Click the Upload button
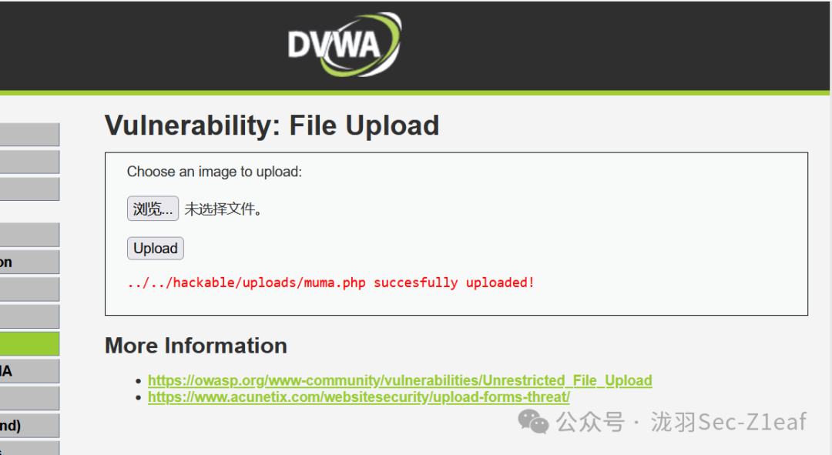The height and width of the screenshot is (455, 832). tap(156, 248)
